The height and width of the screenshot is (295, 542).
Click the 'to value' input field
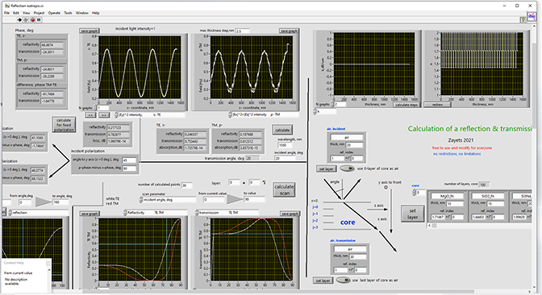pos(254,200)
